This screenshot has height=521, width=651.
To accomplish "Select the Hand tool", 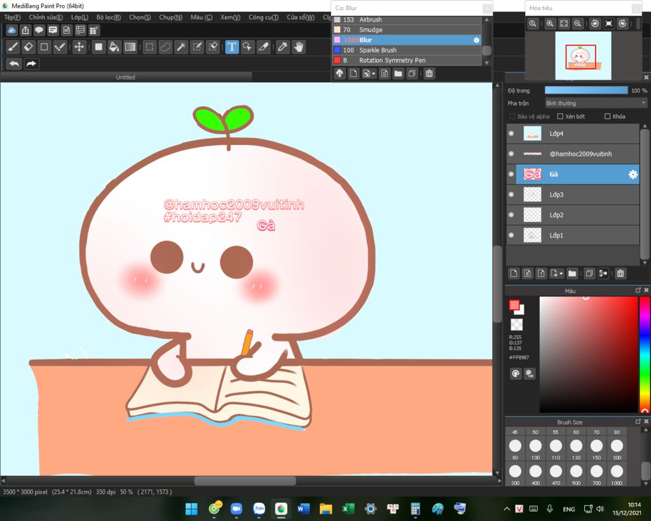I will tap(299, 47).
